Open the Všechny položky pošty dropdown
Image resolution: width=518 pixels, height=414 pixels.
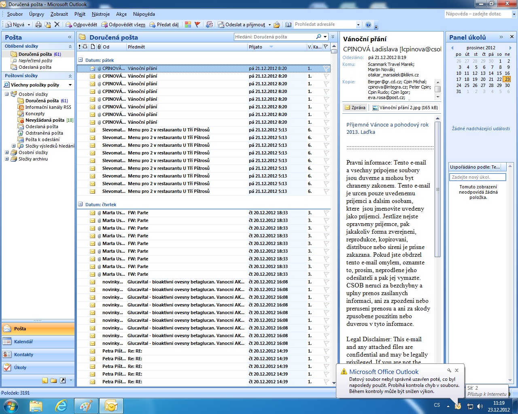(70, 85)
